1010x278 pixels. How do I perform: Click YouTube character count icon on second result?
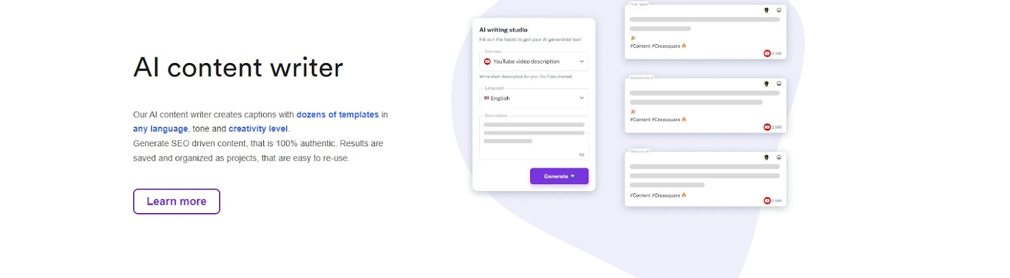767,127
